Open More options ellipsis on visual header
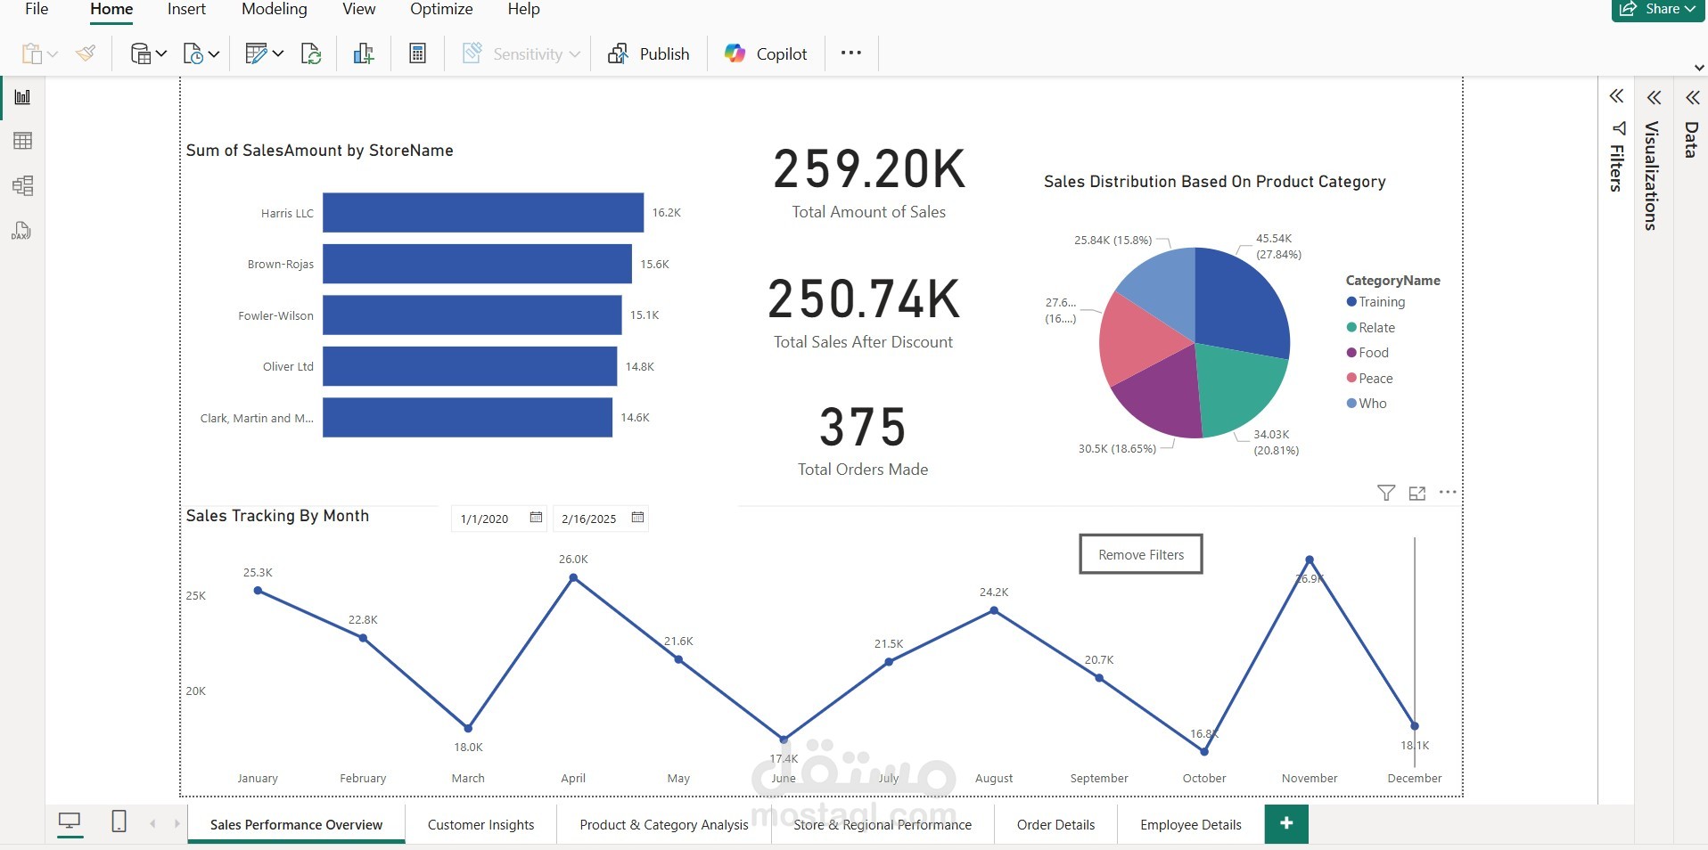Image resolution: width=1708 pixels, height=850 pixels. click(1448, 492)
